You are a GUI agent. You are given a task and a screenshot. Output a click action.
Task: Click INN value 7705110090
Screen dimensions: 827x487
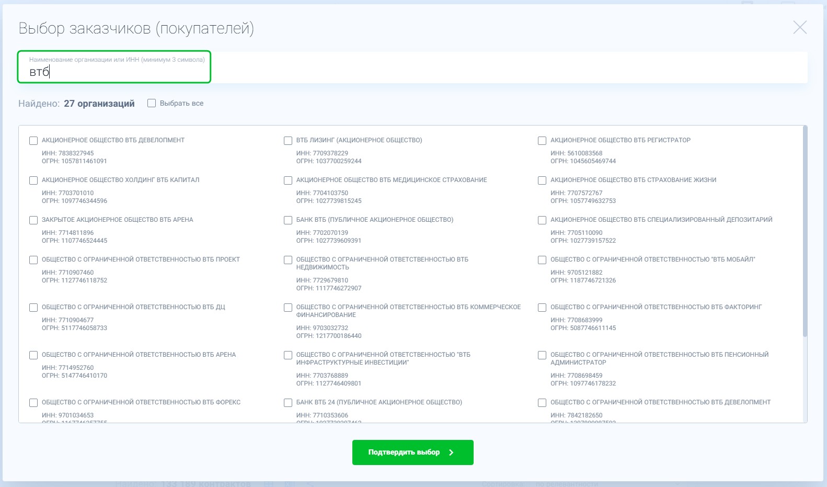pyautogui.click(x=585, y=233)
